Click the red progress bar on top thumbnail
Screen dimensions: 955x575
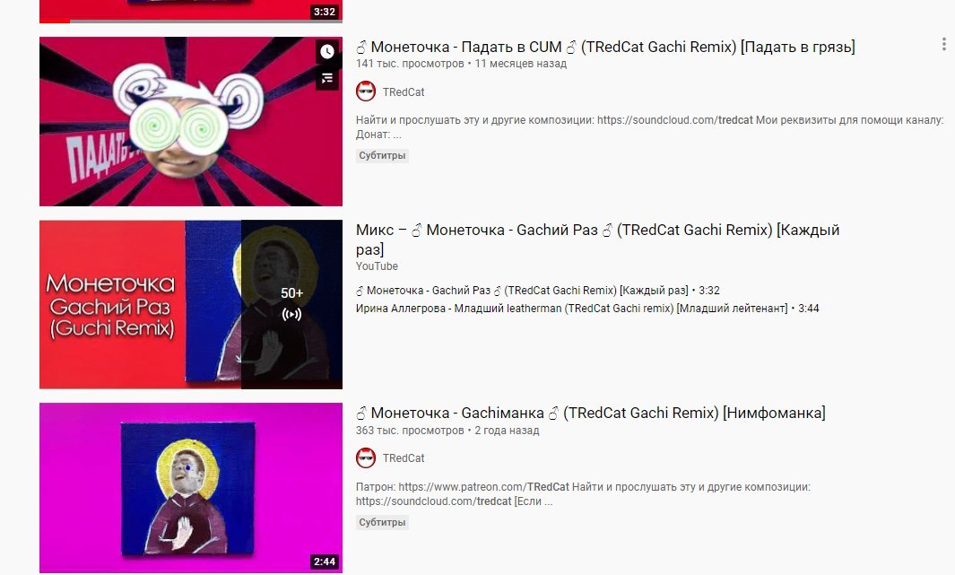point(55,22)
